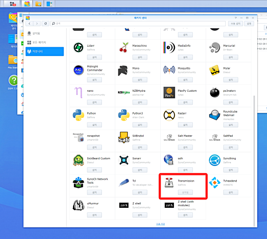Open the Sonarr package icon
This screenshot has height=239, width=267.
pyautogui.click(x=124, y=160)
